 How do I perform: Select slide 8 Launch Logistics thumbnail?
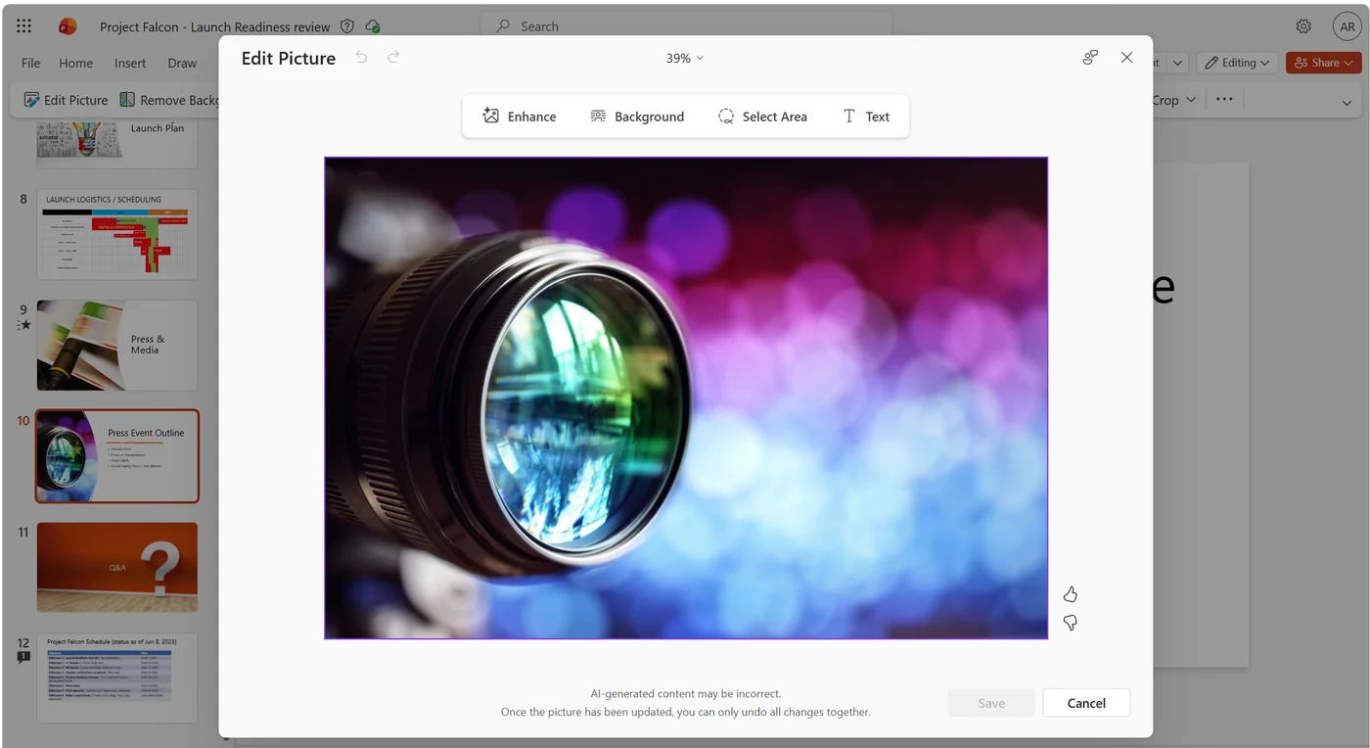[117, 235]
